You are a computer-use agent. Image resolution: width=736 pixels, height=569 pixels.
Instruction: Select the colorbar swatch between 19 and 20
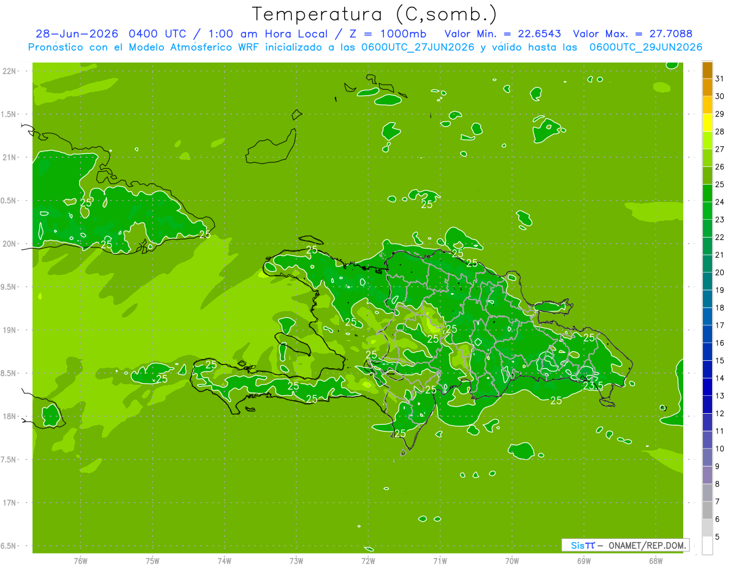707,281
